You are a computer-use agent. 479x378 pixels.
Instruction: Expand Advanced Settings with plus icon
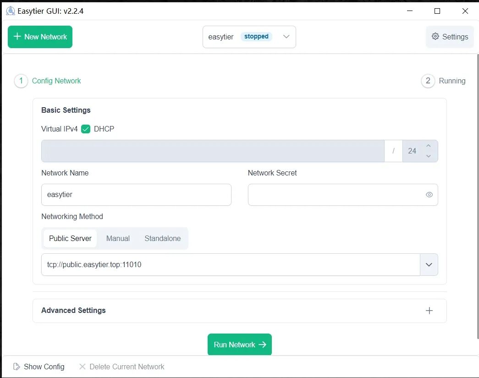coord(429,311)
